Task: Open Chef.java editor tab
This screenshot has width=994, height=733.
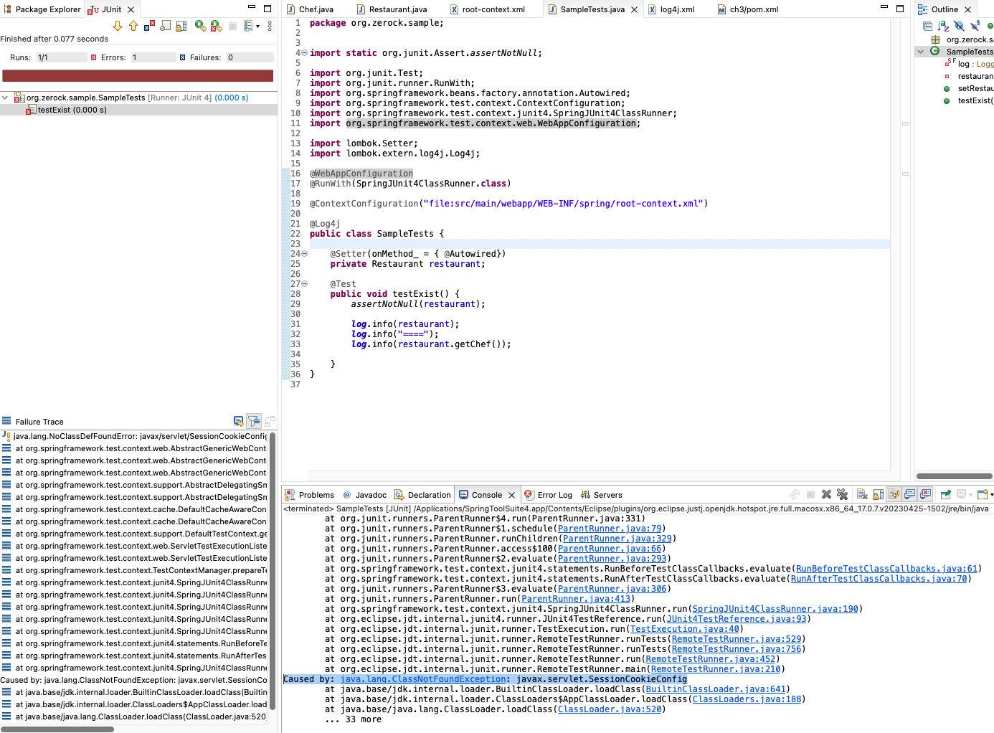Action: 310,9
